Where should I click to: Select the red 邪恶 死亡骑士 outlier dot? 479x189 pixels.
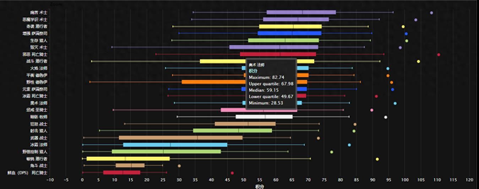click(x=439, y=55)
